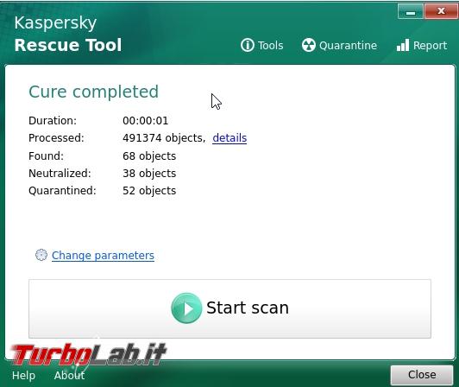Click the Quarantined: label
Viewport: 459px width, 387px height.
point(62,191)
